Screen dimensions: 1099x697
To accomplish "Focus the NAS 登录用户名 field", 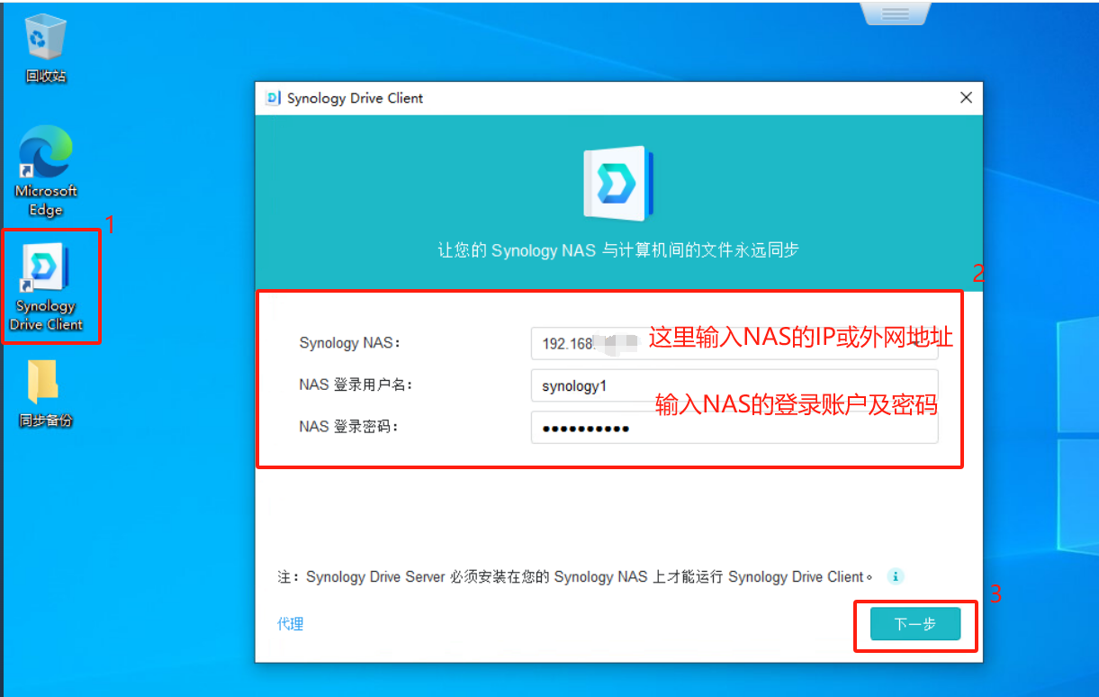I will point(734,385).
